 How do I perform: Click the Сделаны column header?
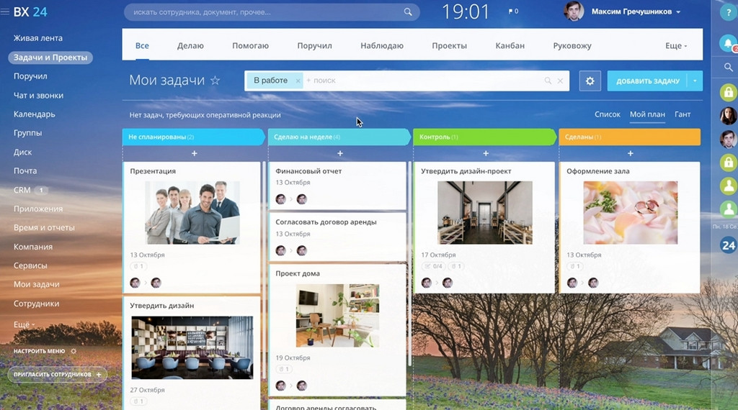(629, 137)
